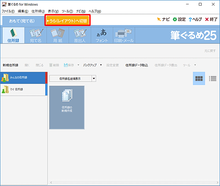The width and height of the screenshot is (220, 186).
Task: Click the 閉じる close button
Action: click(40, 65)
